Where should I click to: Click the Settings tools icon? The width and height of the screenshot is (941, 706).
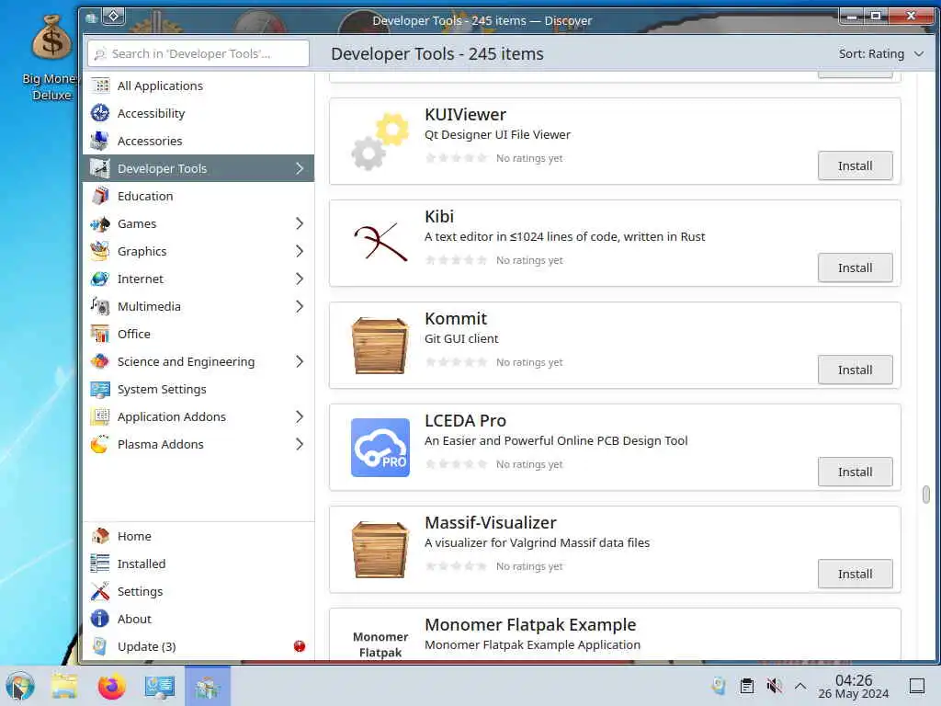click(x=100, y=591)
